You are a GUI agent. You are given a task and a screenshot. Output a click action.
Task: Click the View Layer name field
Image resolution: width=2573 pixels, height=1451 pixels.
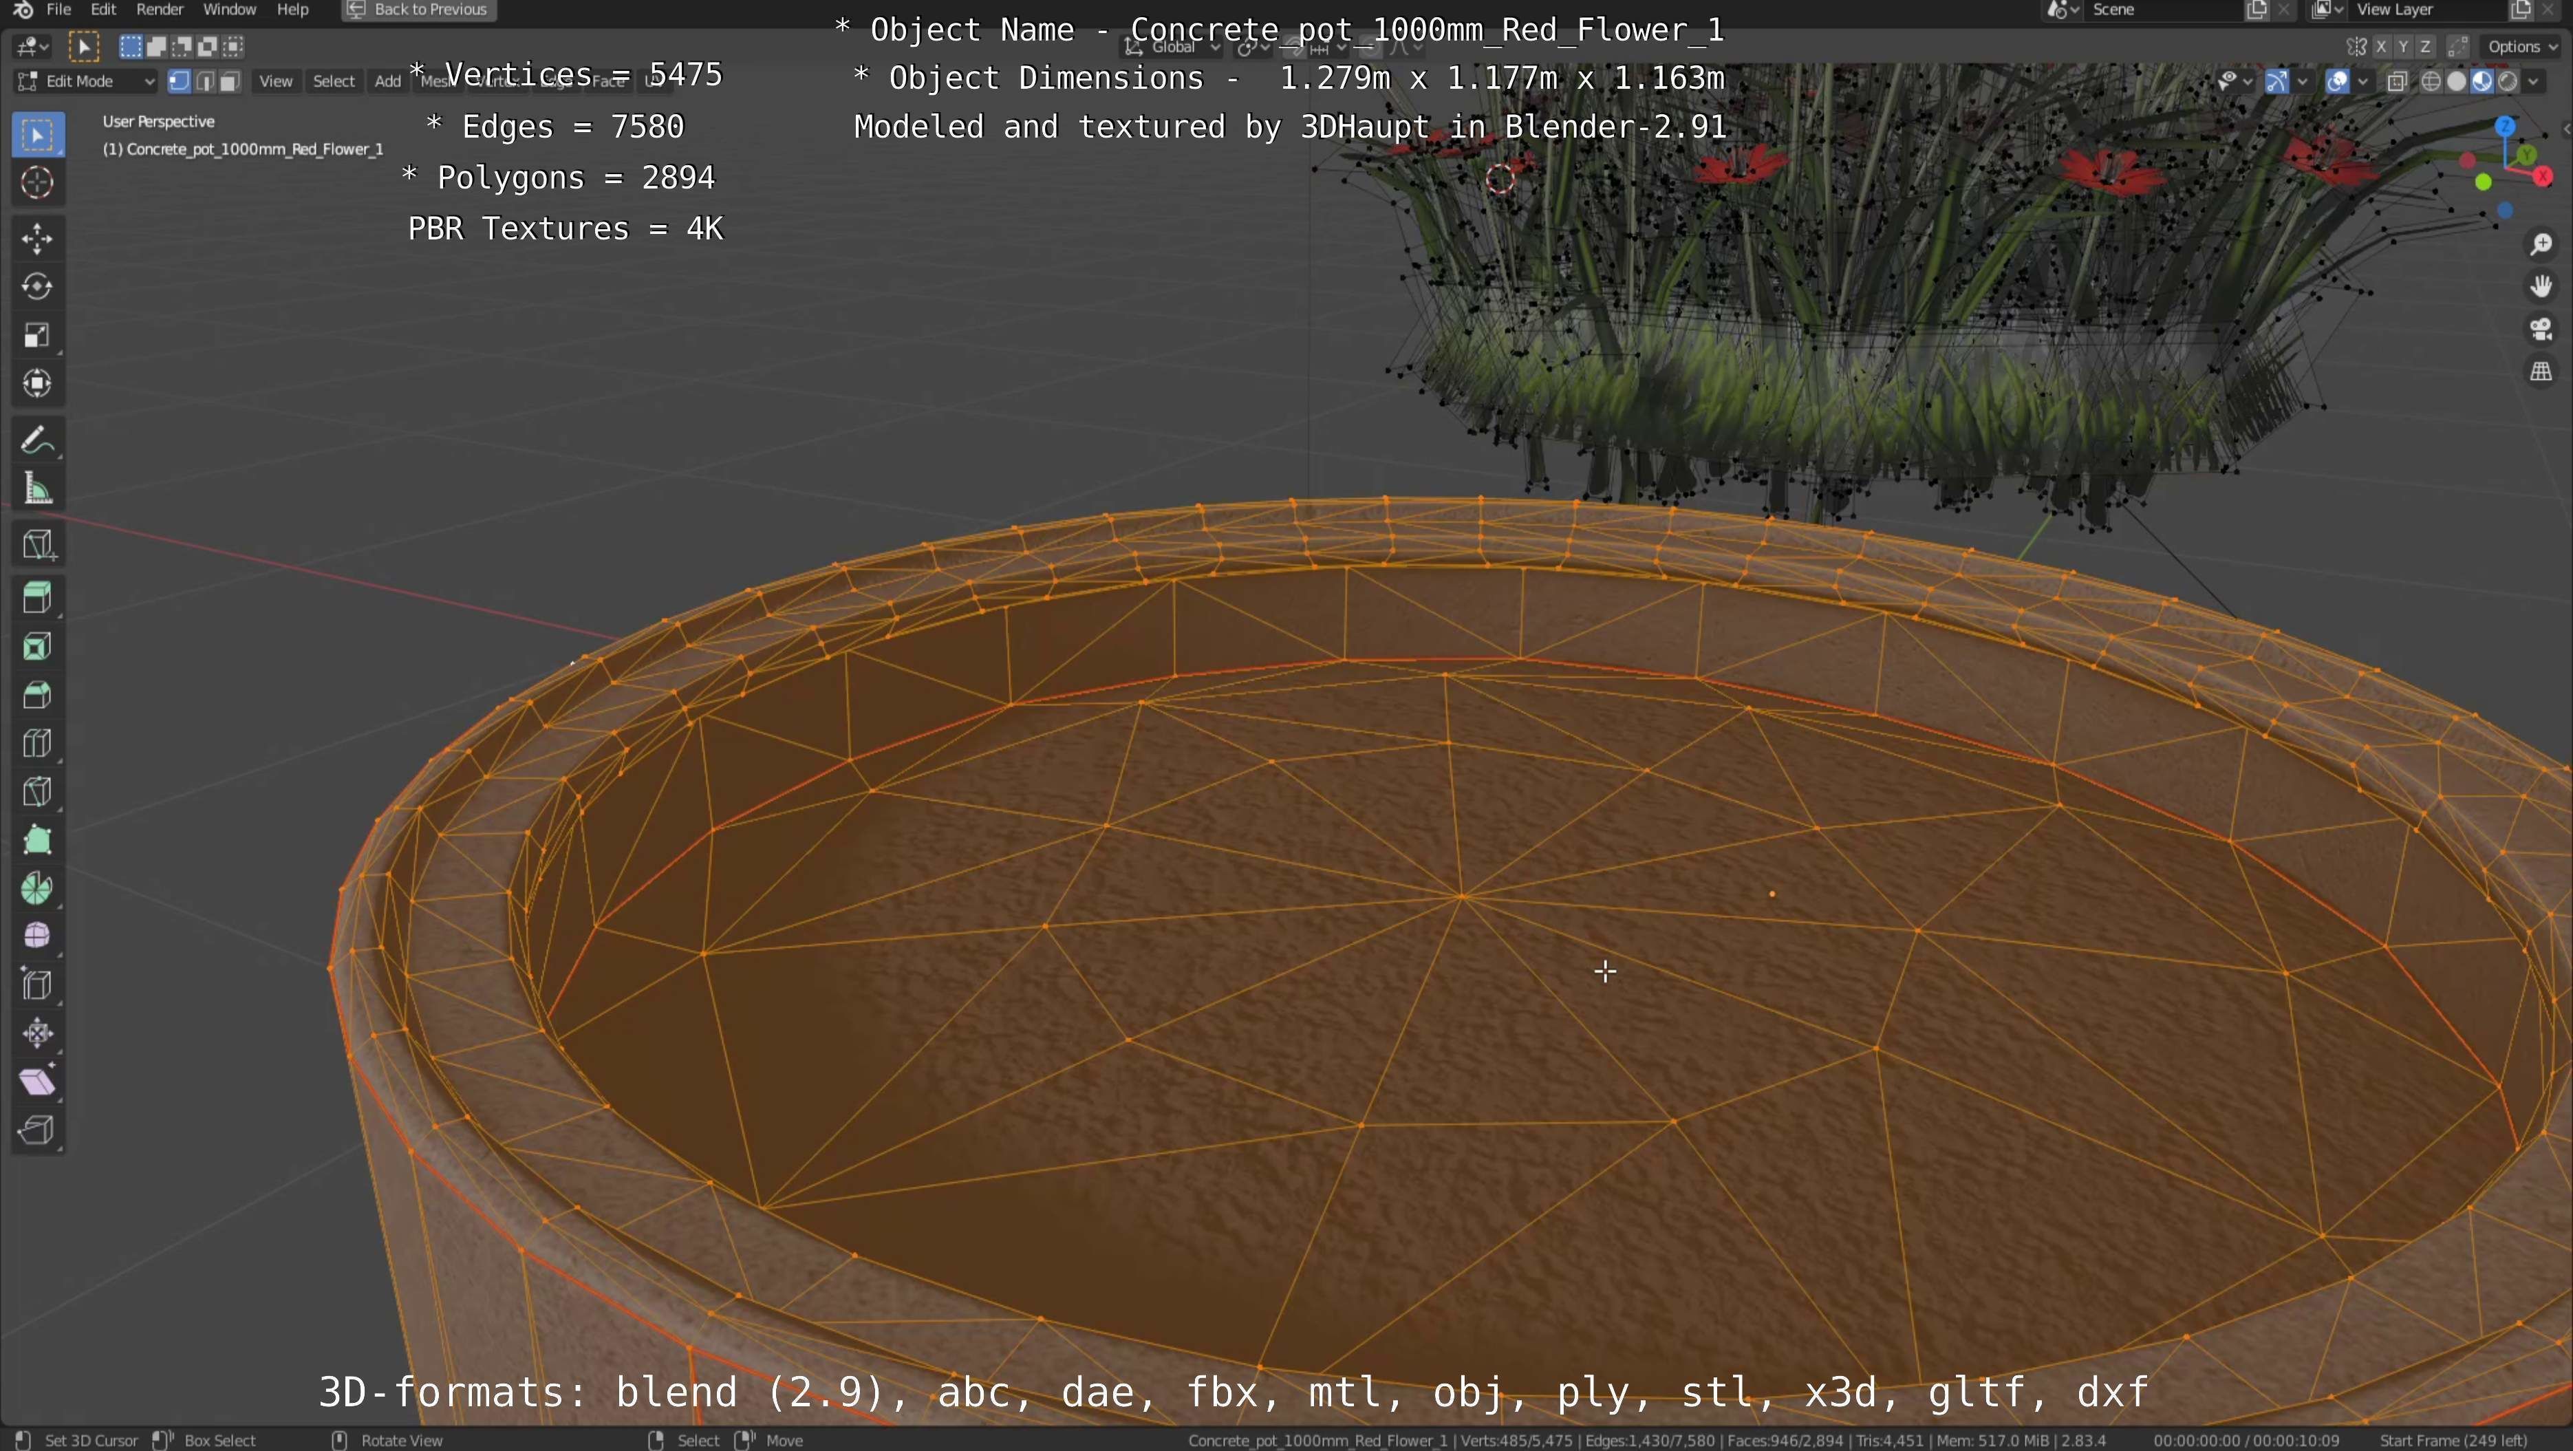(x=2429, y=10)
